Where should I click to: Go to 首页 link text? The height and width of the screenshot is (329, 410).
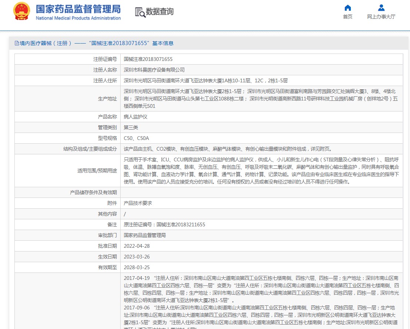click(x=347, y=17)
